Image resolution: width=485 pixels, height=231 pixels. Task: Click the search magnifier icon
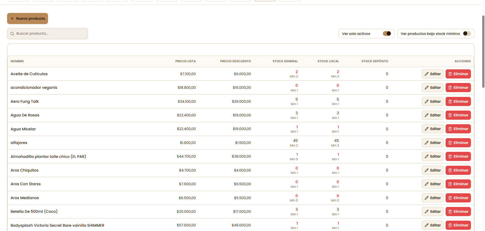click(12, 34)
